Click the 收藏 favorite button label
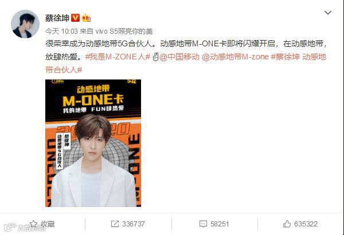Viewport: 344px width, 235px height. tap(48, 224)
